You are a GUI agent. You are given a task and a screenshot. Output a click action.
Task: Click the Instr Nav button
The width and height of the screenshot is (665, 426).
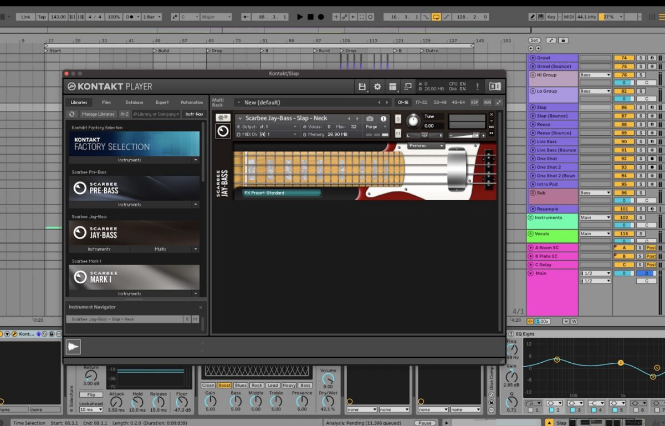tap(194, 114)
